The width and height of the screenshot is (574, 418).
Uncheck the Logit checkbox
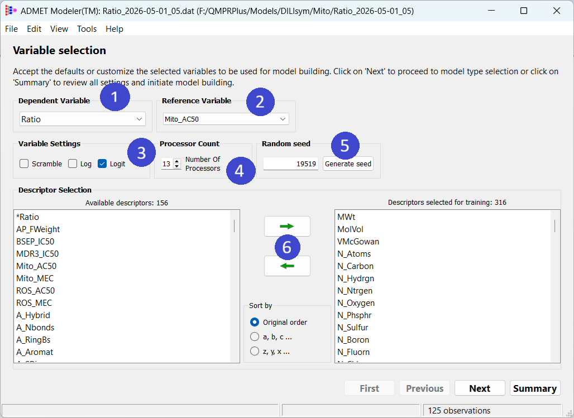click(102, 164)
